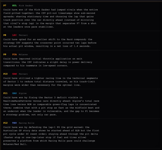Click the P9 position label
The height and width of the screenshot is (150, 162).
click(x=5, y=54)
